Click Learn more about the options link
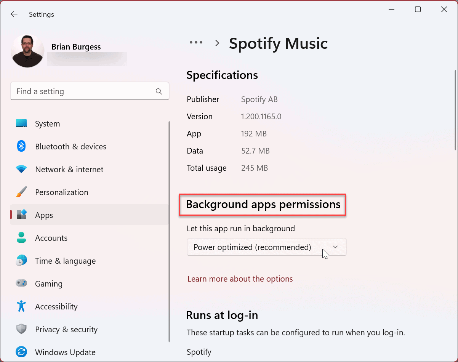Viewport: 458px width, 362px height. (x=240, y=279)
